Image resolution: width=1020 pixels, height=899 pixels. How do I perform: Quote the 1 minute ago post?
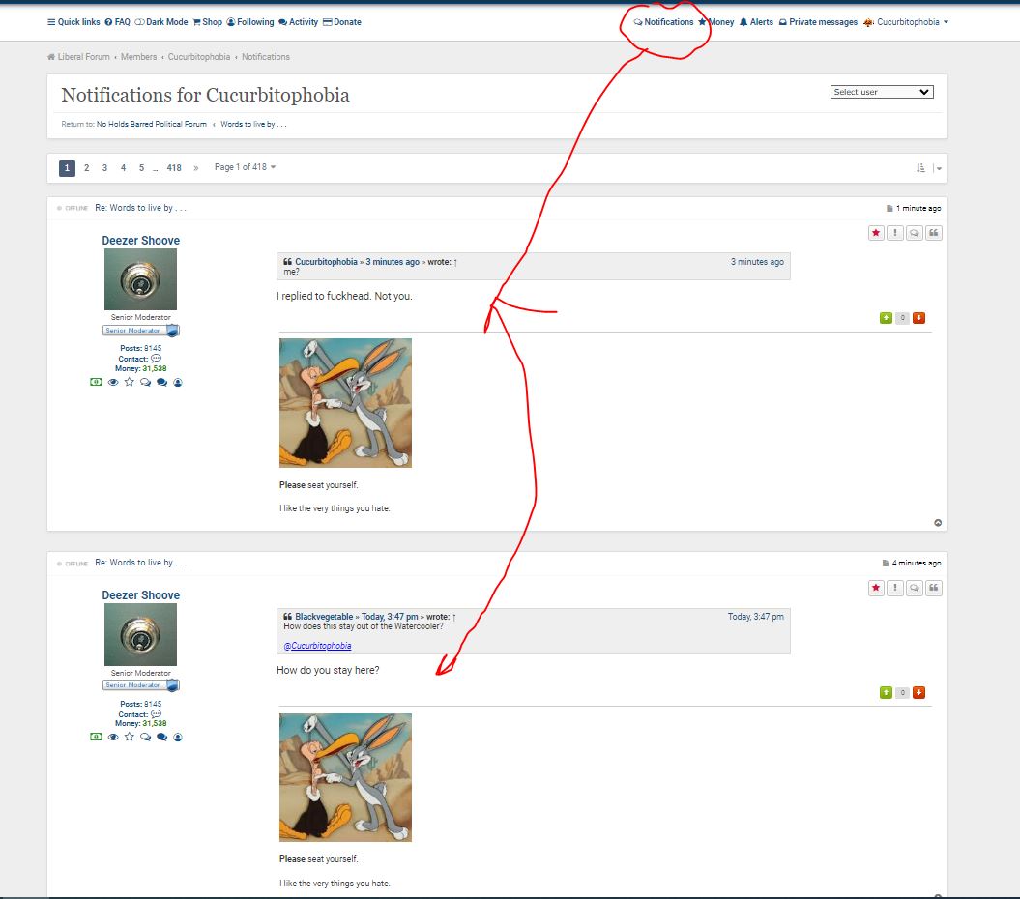coord(934,233)
